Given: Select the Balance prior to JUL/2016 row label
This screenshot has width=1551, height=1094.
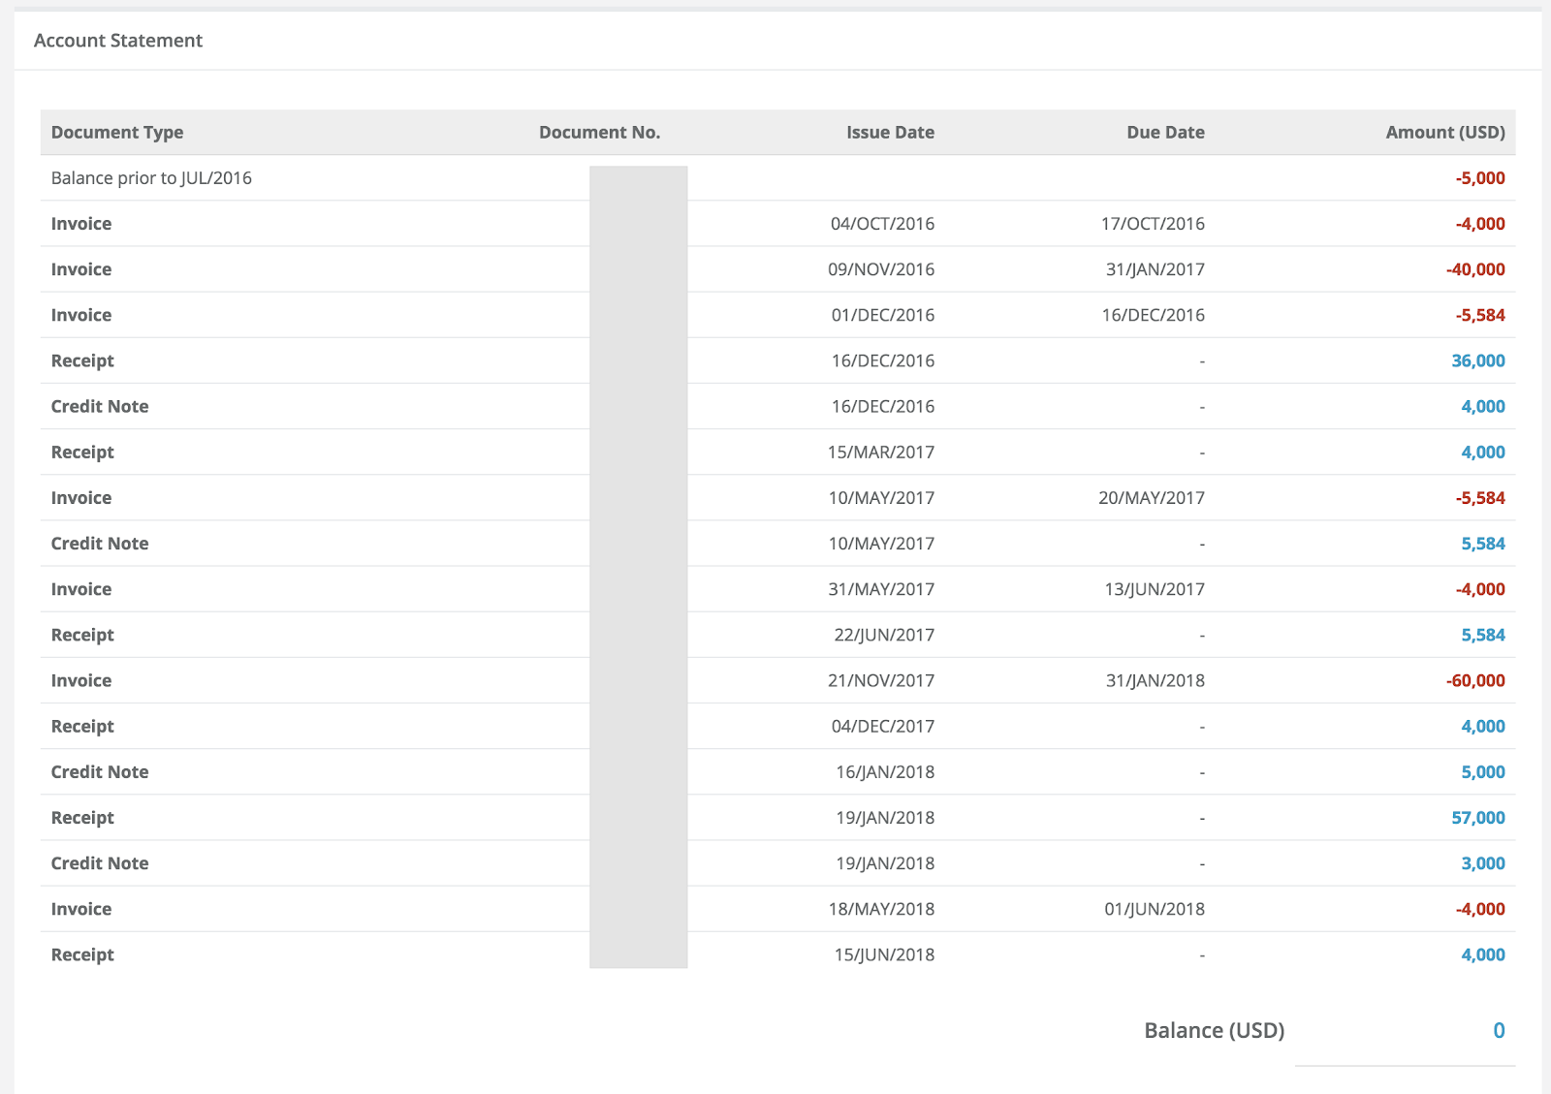Looking at the screenshot, I should [x=151, y=178].
